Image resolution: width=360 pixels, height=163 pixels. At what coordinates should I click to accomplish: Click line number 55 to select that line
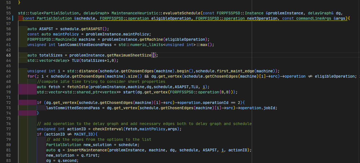click(9, 13)
